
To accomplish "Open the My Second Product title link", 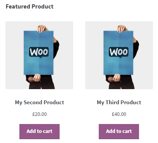I will [39, 102].
